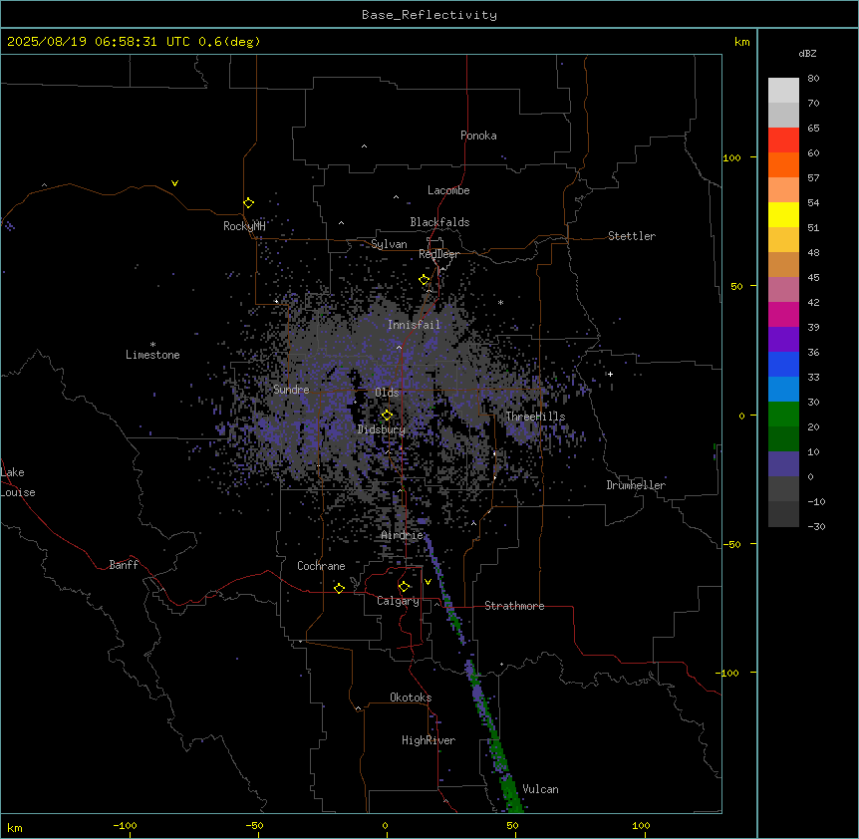The height and width of the screenshot is (839, 859).
Task: Select the yellow diamond marker below Cochrane
Action: tap(339, 588)
